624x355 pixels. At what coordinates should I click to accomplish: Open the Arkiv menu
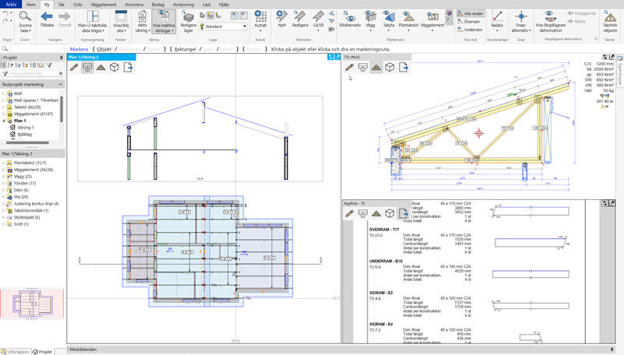click(11, 4)
